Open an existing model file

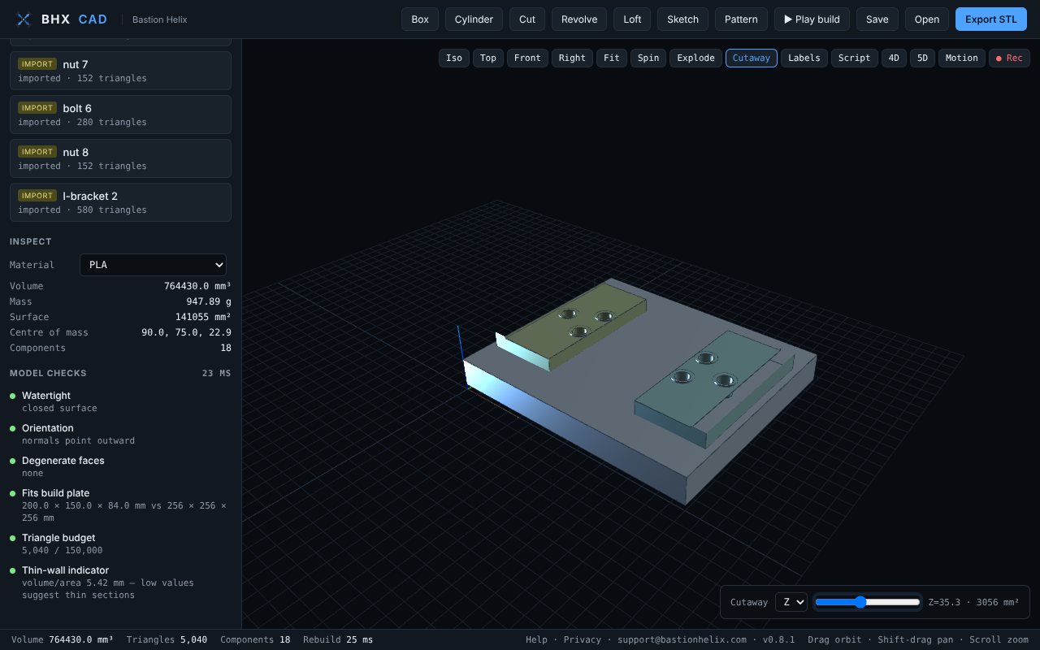pos(927,19)
